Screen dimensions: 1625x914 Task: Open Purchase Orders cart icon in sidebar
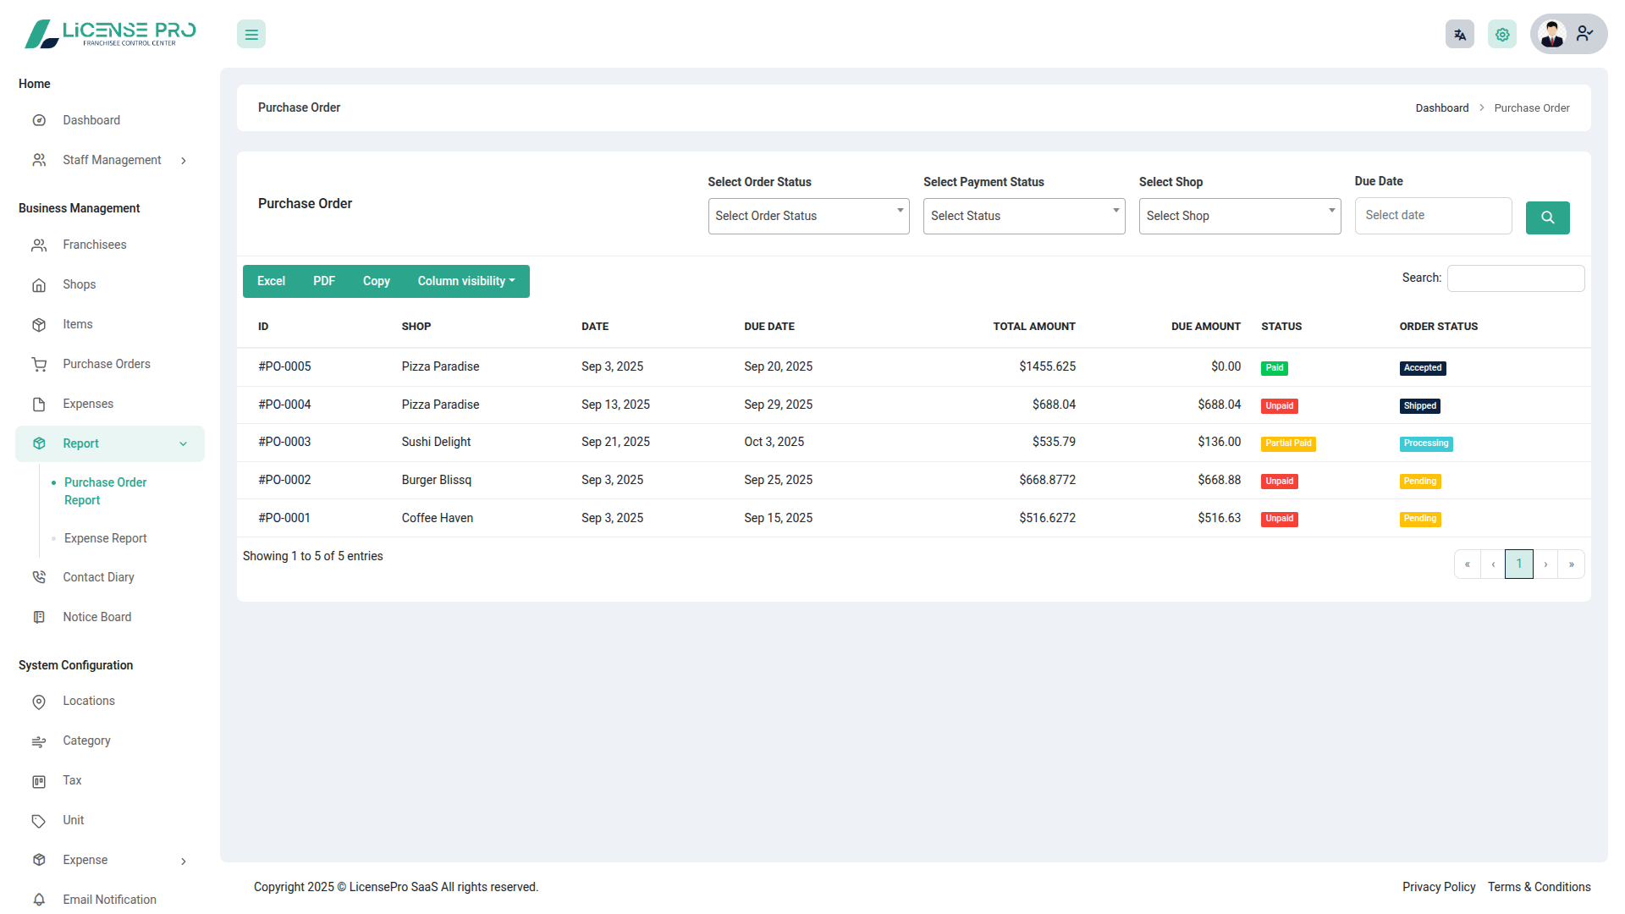coord(39,365)
